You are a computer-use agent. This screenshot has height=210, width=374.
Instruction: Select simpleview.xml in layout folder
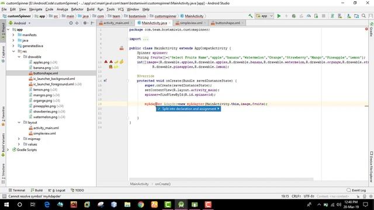tap(44, 134)
